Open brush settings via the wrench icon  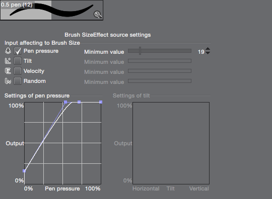[x=98, y=15]
